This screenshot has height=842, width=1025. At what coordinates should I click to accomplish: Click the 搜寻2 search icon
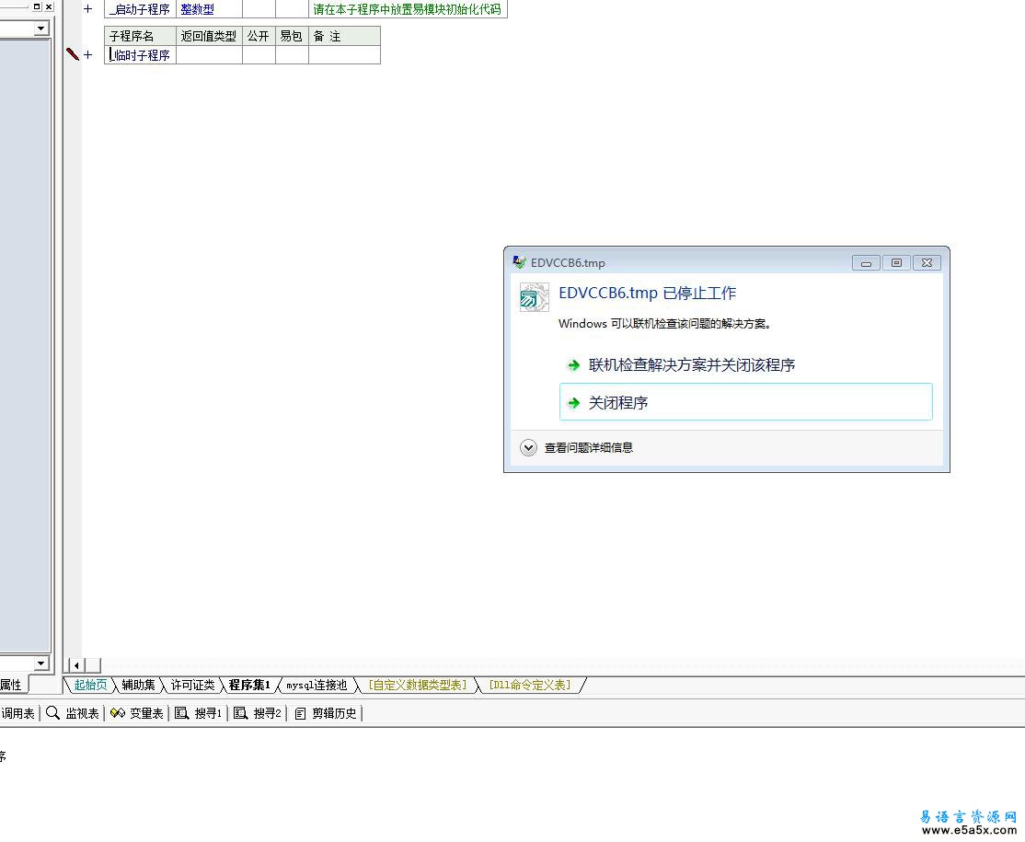(240, 713)
